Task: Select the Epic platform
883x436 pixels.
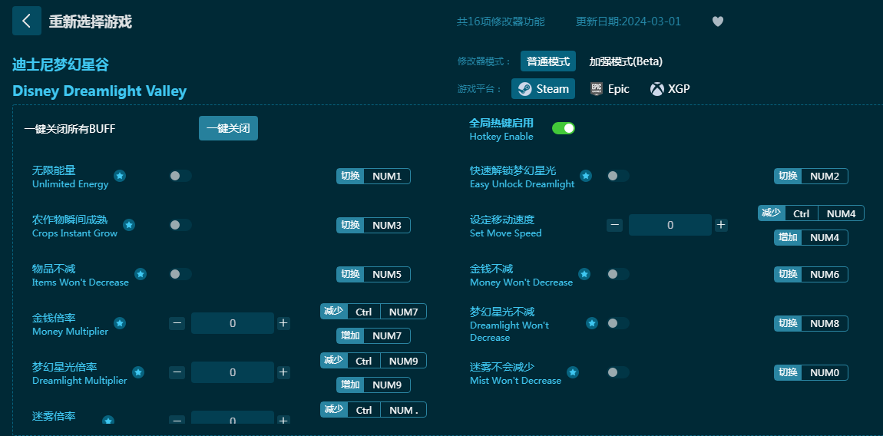Action: [x=610, y=89]
